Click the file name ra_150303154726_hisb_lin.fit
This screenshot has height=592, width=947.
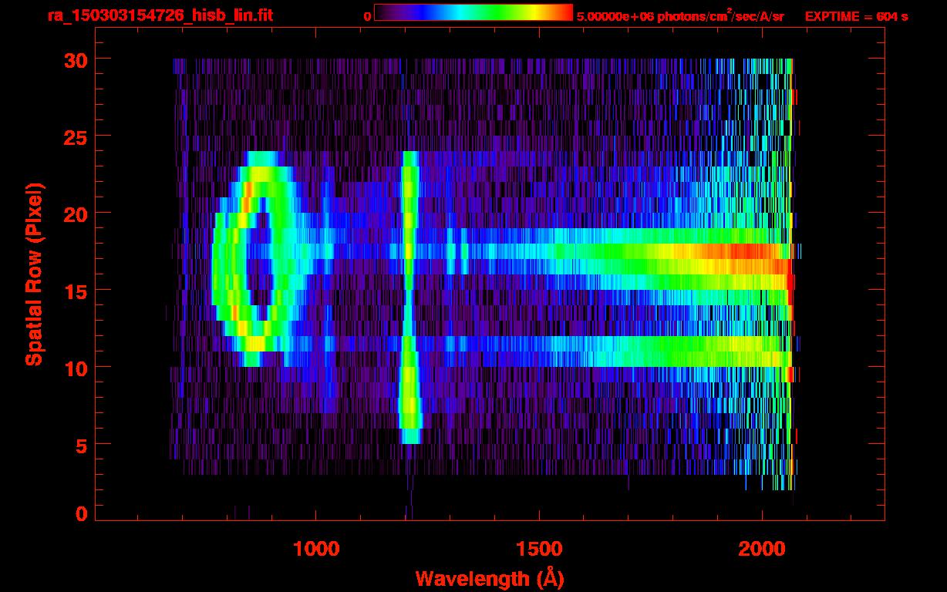160,15
